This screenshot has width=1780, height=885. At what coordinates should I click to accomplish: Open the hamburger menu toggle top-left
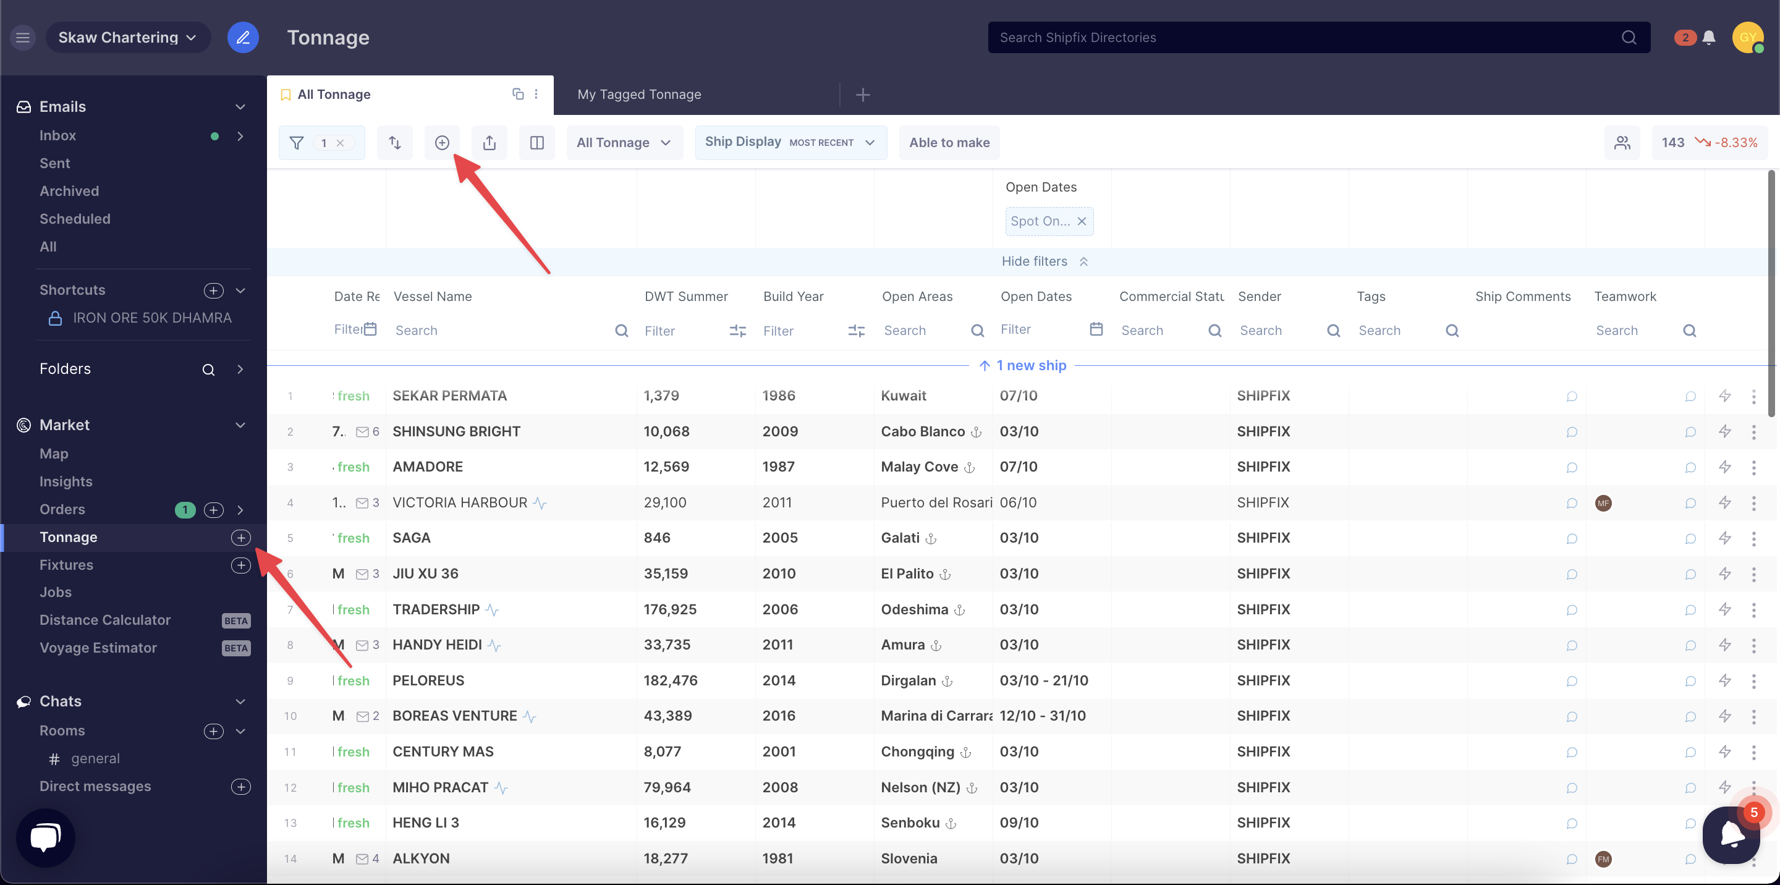[23, 37]
